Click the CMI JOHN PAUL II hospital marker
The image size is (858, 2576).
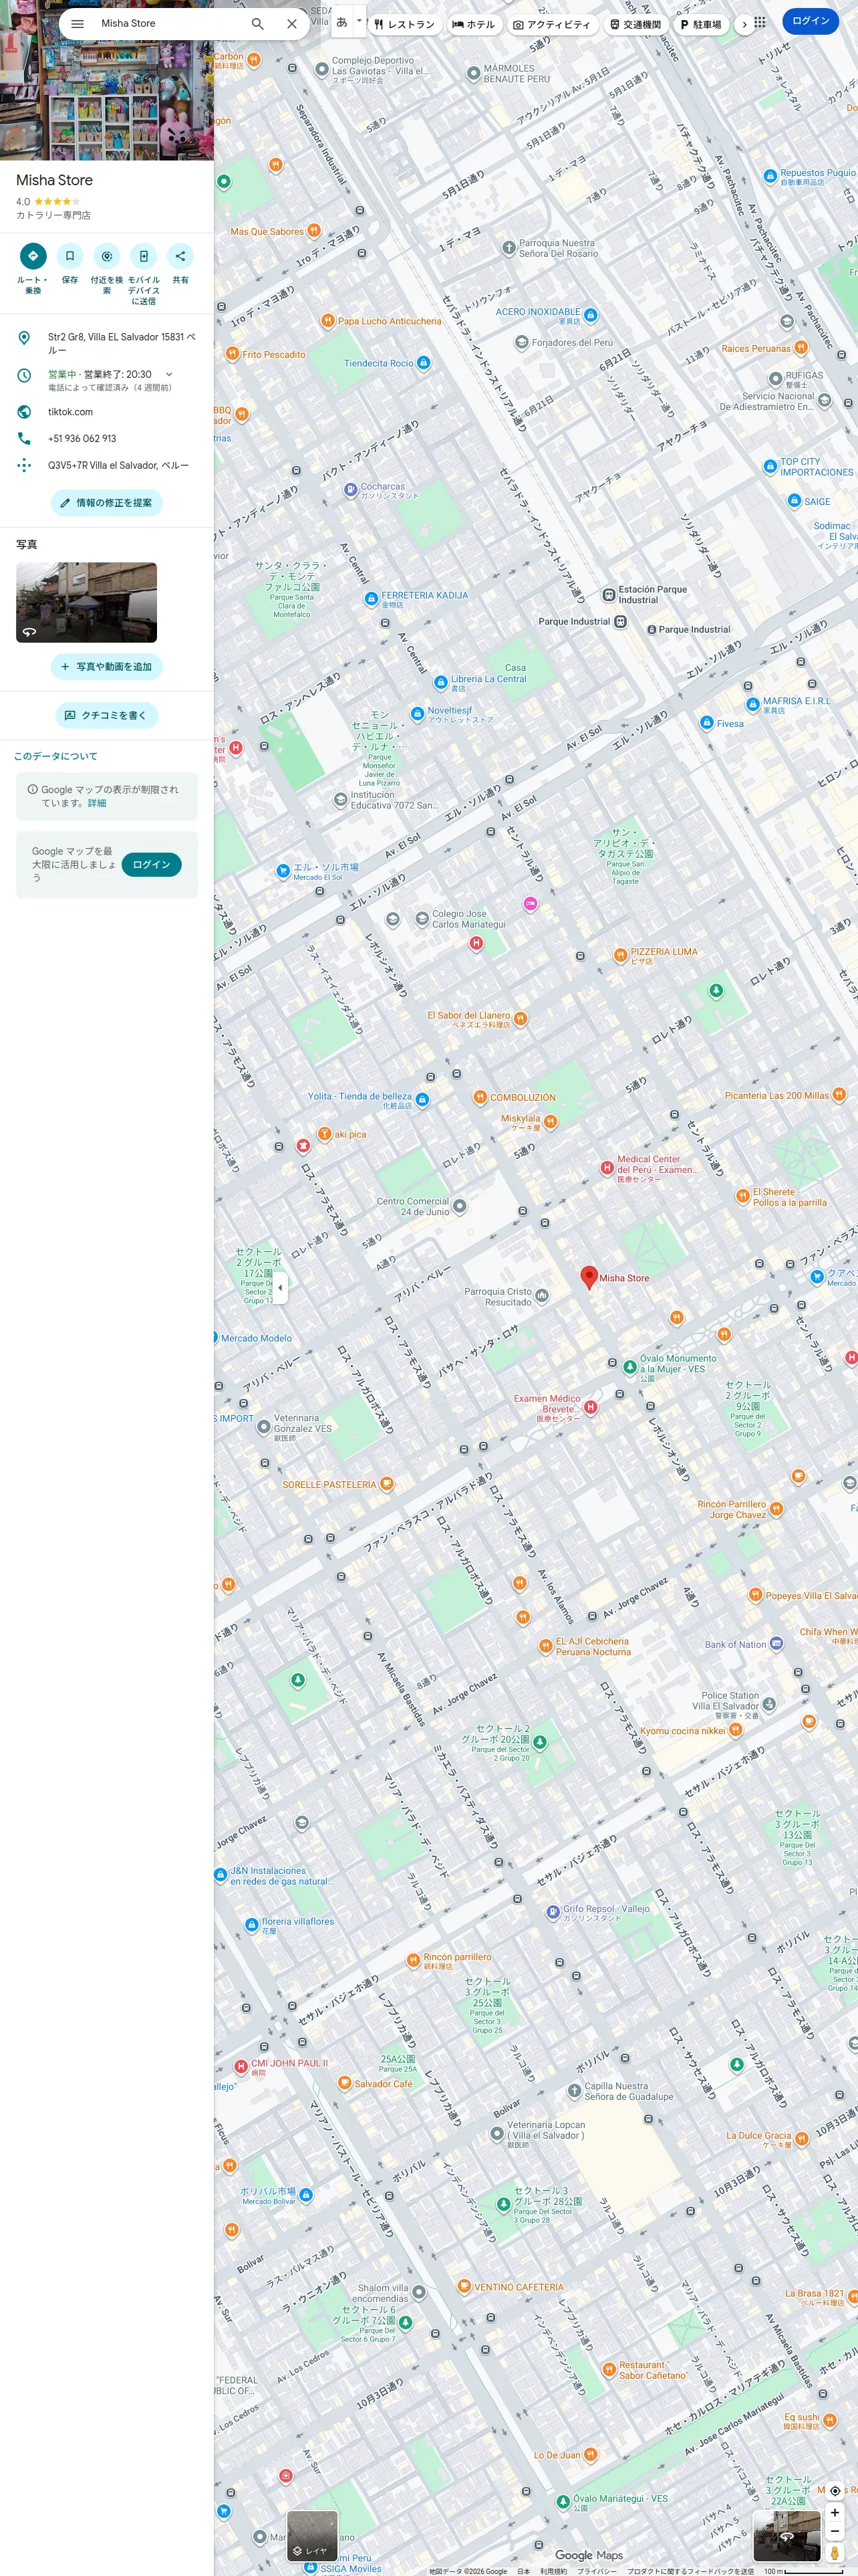241,2066
